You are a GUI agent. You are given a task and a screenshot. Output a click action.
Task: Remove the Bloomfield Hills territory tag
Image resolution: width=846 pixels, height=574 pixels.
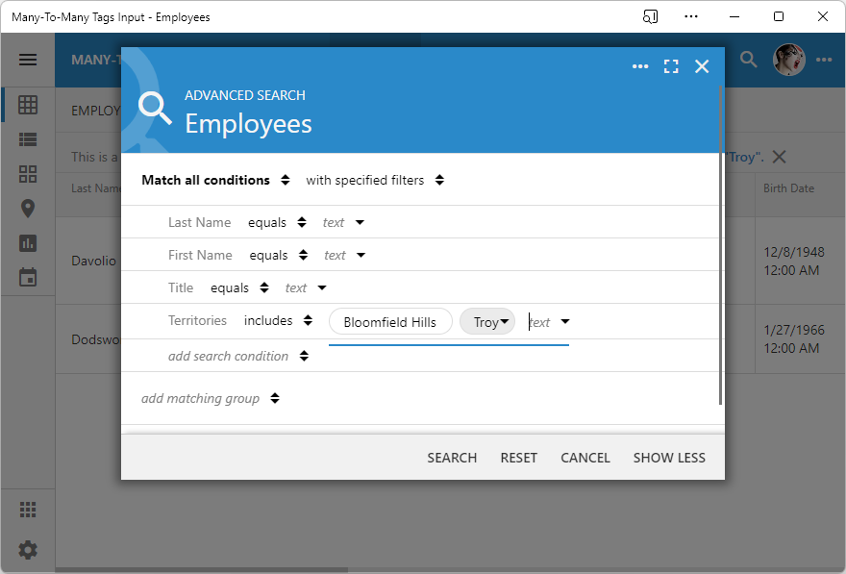[390, 321]
